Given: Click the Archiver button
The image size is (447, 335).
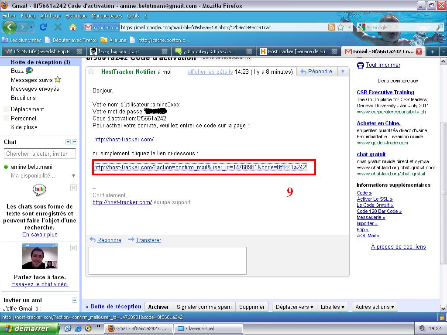Looking at the screenshot, I should pyautogui.click(x=158, y=307).
